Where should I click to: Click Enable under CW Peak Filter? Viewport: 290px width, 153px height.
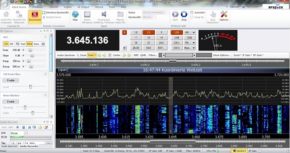click(11, 81)
